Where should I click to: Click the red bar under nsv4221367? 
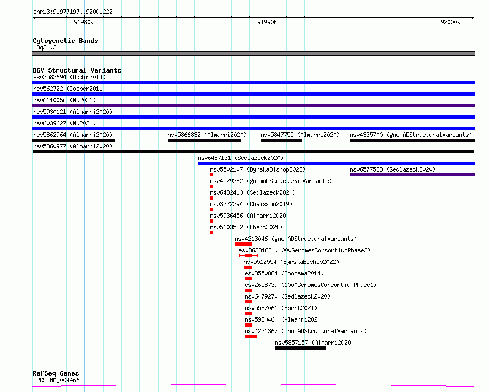click(x=251, y=336)
